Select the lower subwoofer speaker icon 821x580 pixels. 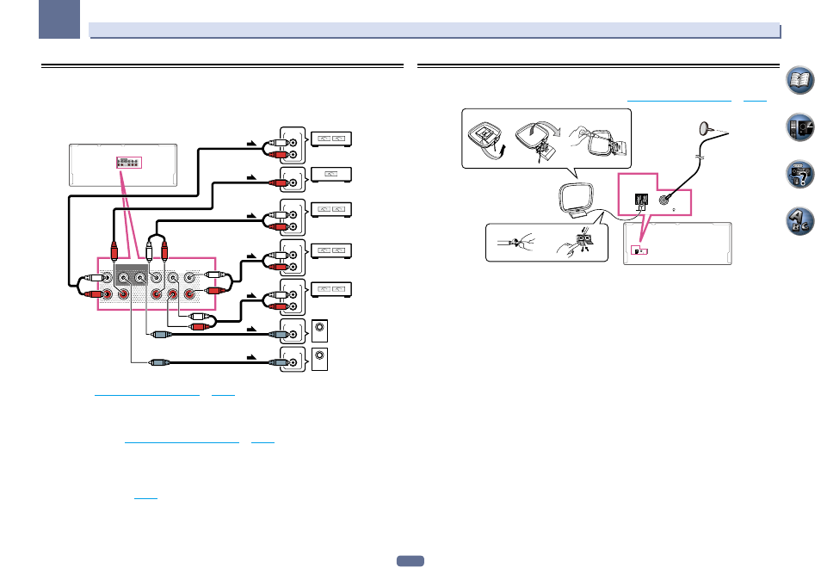pos(319,359)
